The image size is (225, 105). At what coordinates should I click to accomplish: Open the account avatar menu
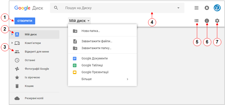pyautogui.click(x=217, y=8)
